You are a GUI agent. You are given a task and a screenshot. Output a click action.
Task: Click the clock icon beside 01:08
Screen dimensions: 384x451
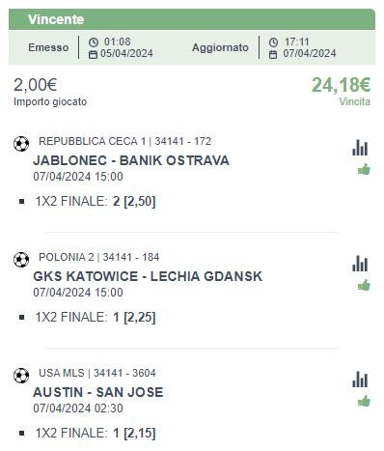coord(94,42)
